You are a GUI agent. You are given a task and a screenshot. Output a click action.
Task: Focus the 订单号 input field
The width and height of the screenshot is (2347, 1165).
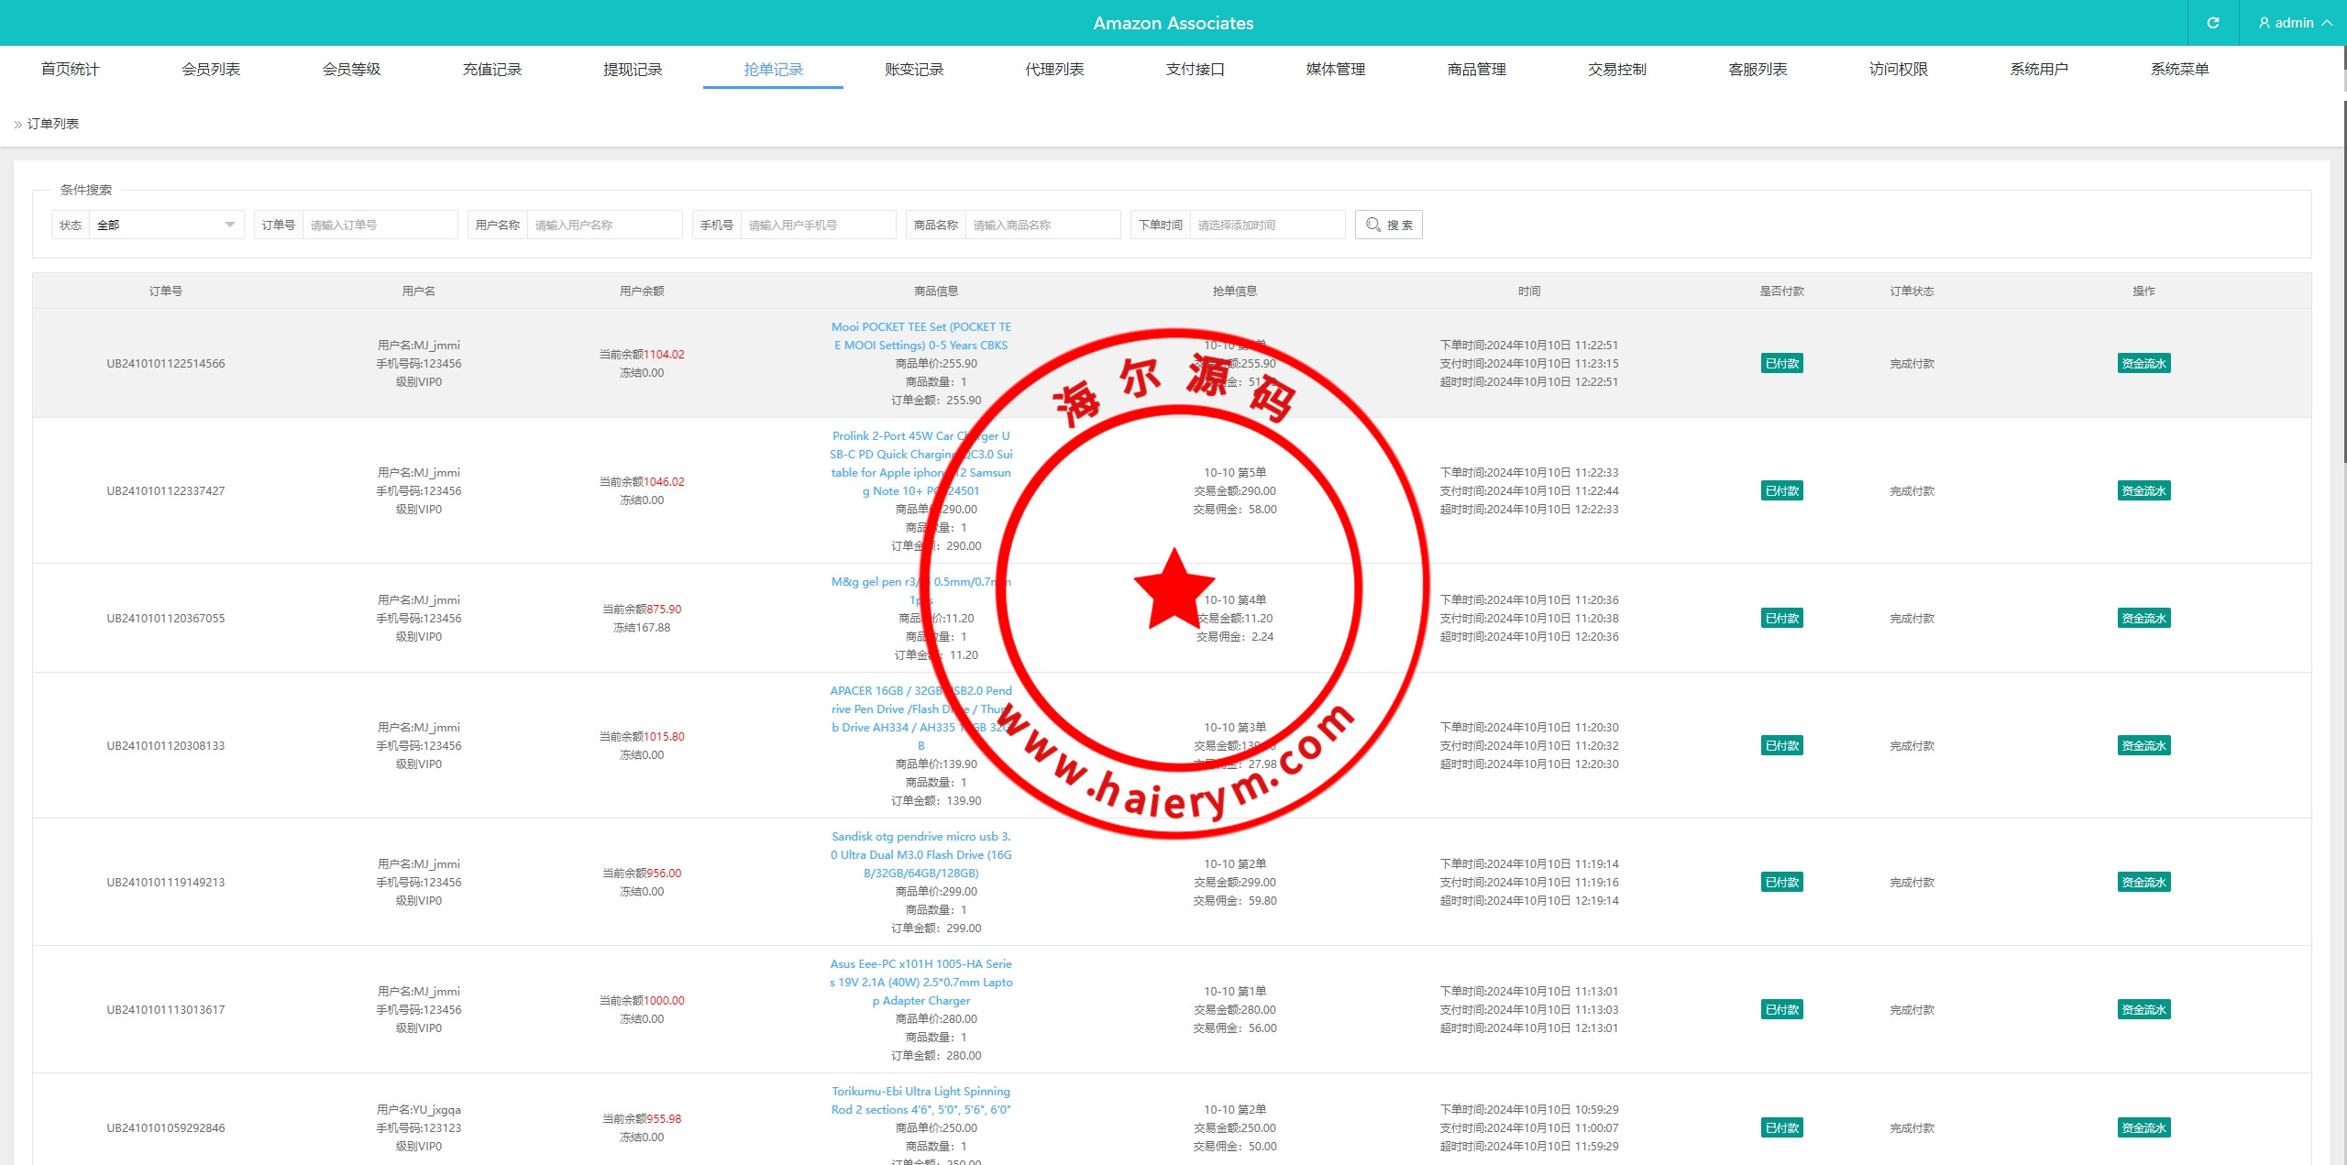coord(379,225)
